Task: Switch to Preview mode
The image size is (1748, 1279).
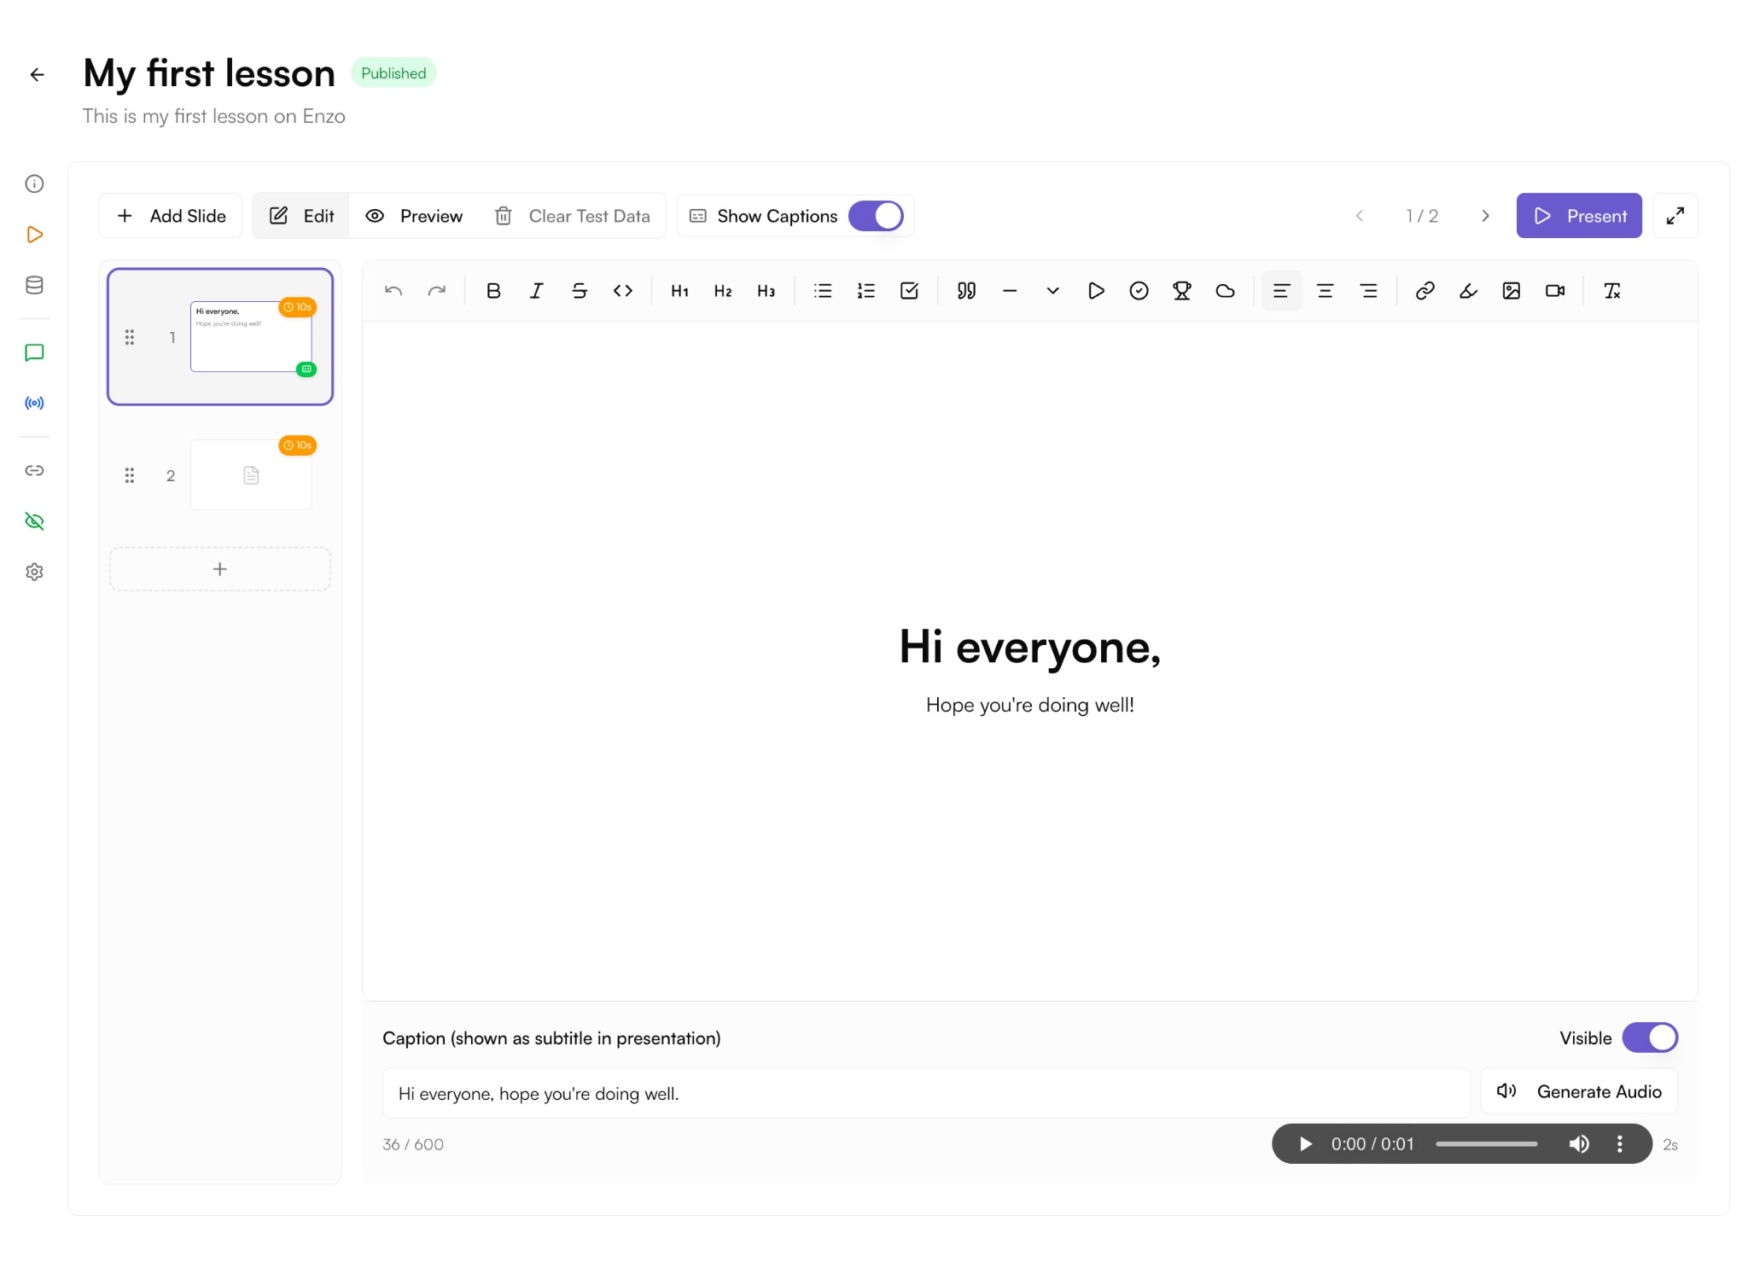Action: point(415,216)
